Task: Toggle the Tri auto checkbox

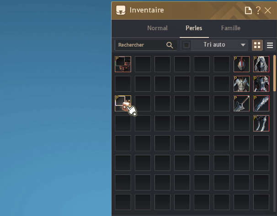Action: coord(186,45)
